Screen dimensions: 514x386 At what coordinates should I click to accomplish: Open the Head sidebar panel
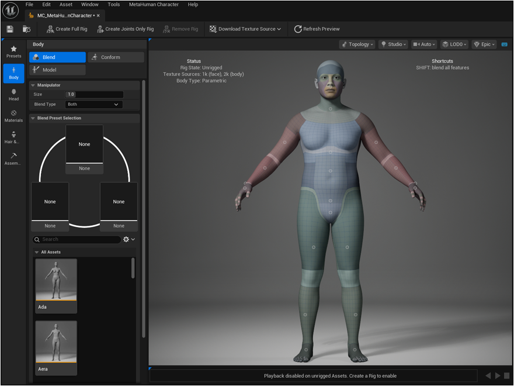point(14,95)
